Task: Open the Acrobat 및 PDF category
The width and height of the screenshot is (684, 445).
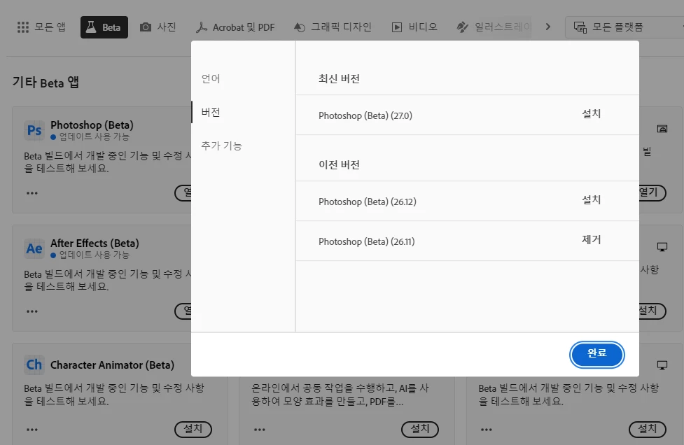Action: point(235,27)
